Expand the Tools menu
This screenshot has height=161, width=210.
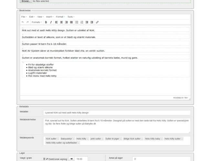click(70, 17)
